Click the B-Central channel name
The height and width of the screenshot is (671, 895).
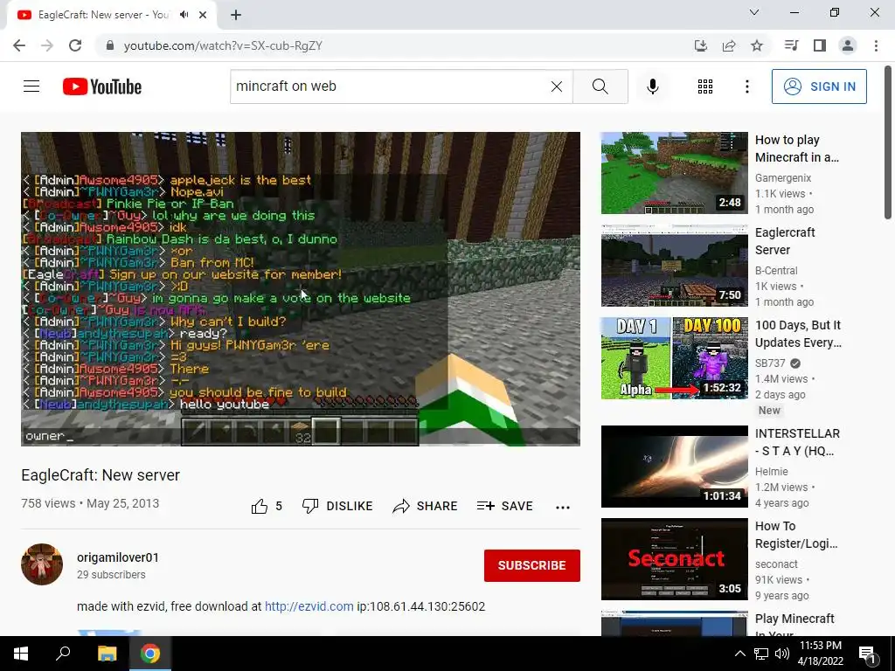[x=776, y=271]
